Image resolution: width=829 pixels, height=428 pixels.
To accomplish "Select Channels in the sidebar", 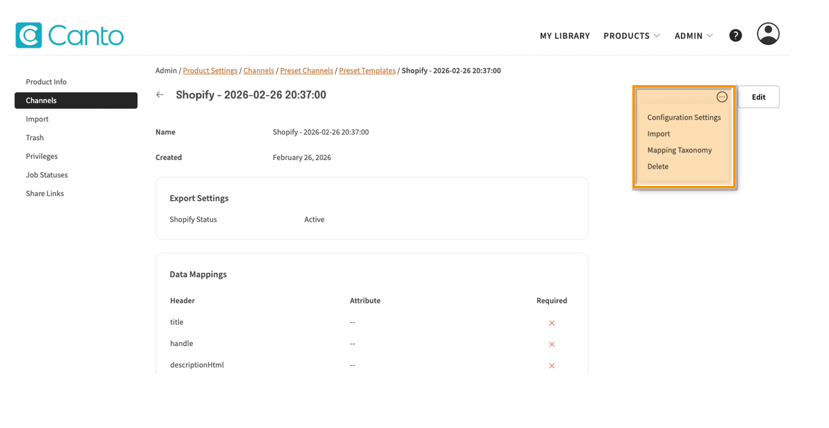I will (76, 100).
